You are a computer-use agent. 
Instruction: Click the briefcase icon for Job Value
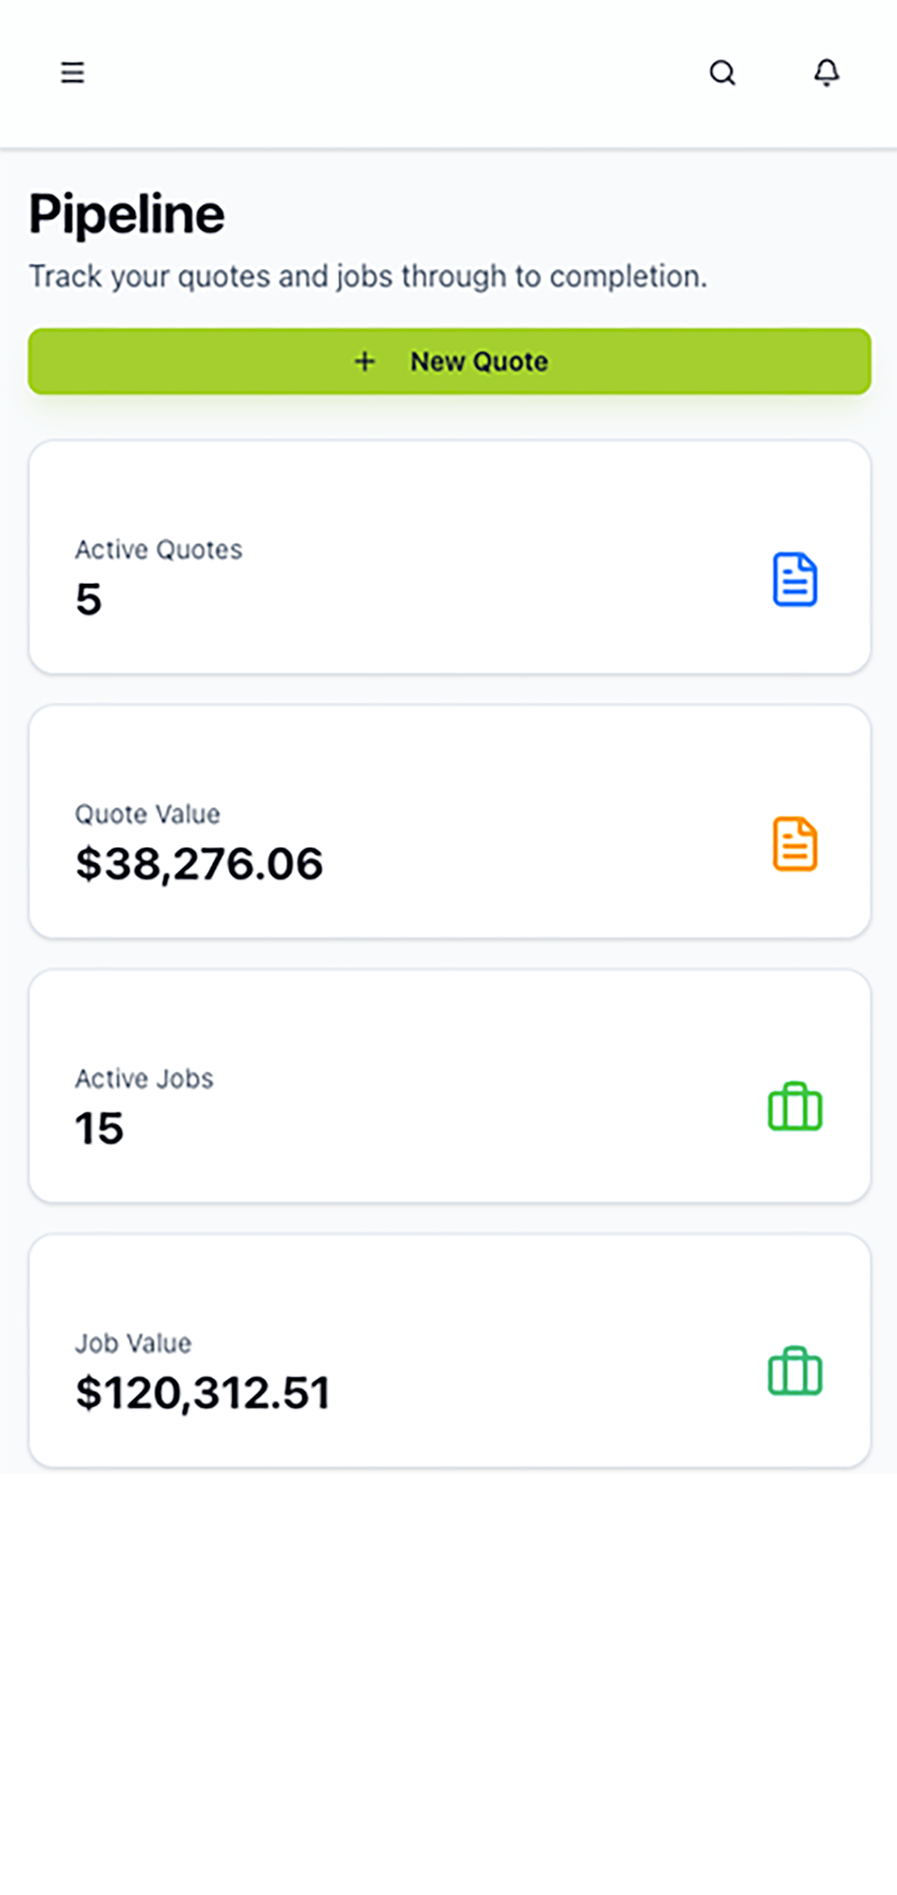click(794, 1371)
